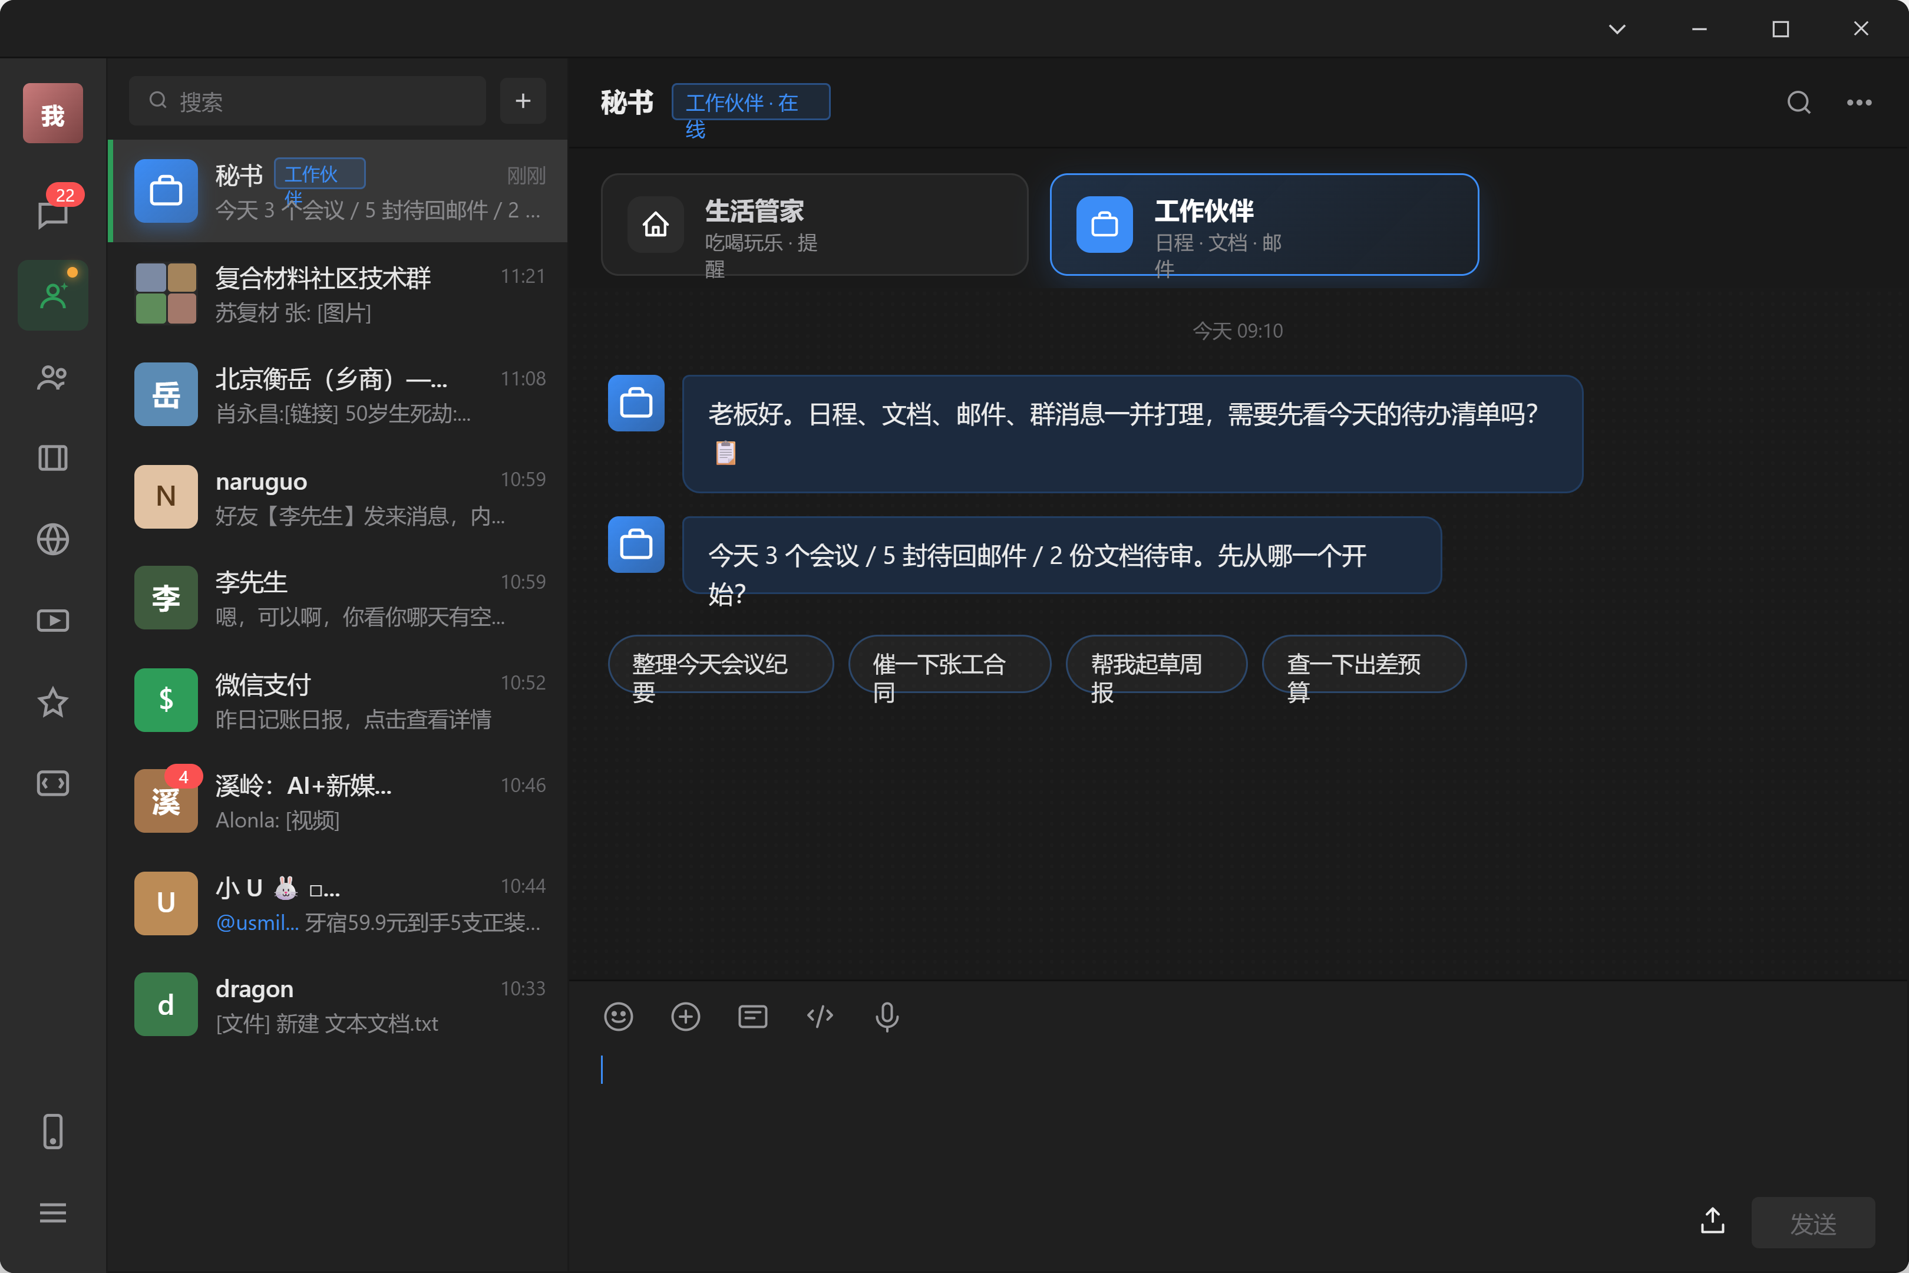Start voice input with the microphone icon
Screen dimensions: 1909x1273
click(x=887, y=1015)
